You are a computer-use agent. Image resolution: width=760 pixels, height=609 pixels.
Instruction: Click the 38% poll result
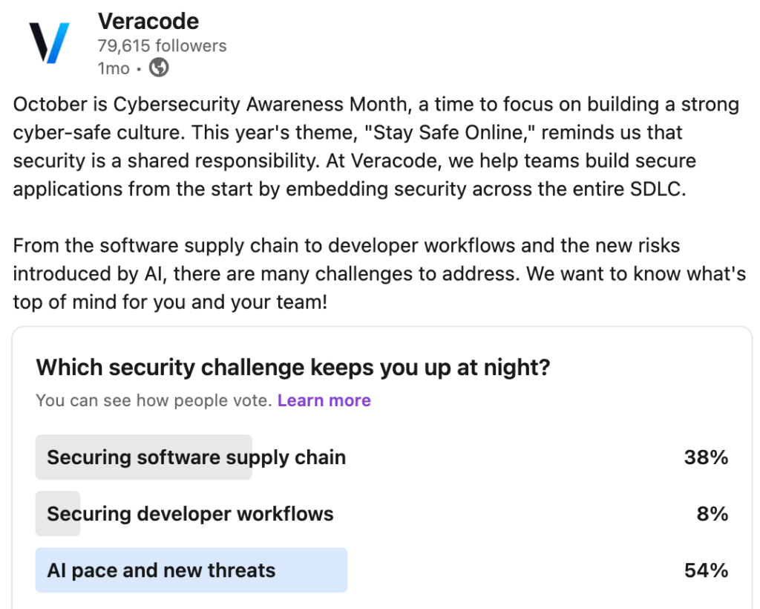pyautogui.click(x=705, y=457)
